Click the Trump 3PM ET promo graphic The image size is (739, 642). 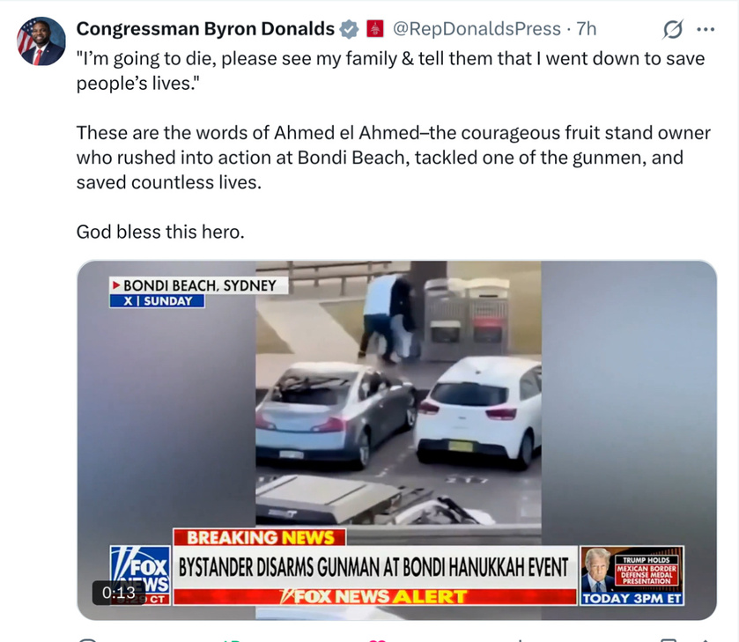(x=632, y=576)
